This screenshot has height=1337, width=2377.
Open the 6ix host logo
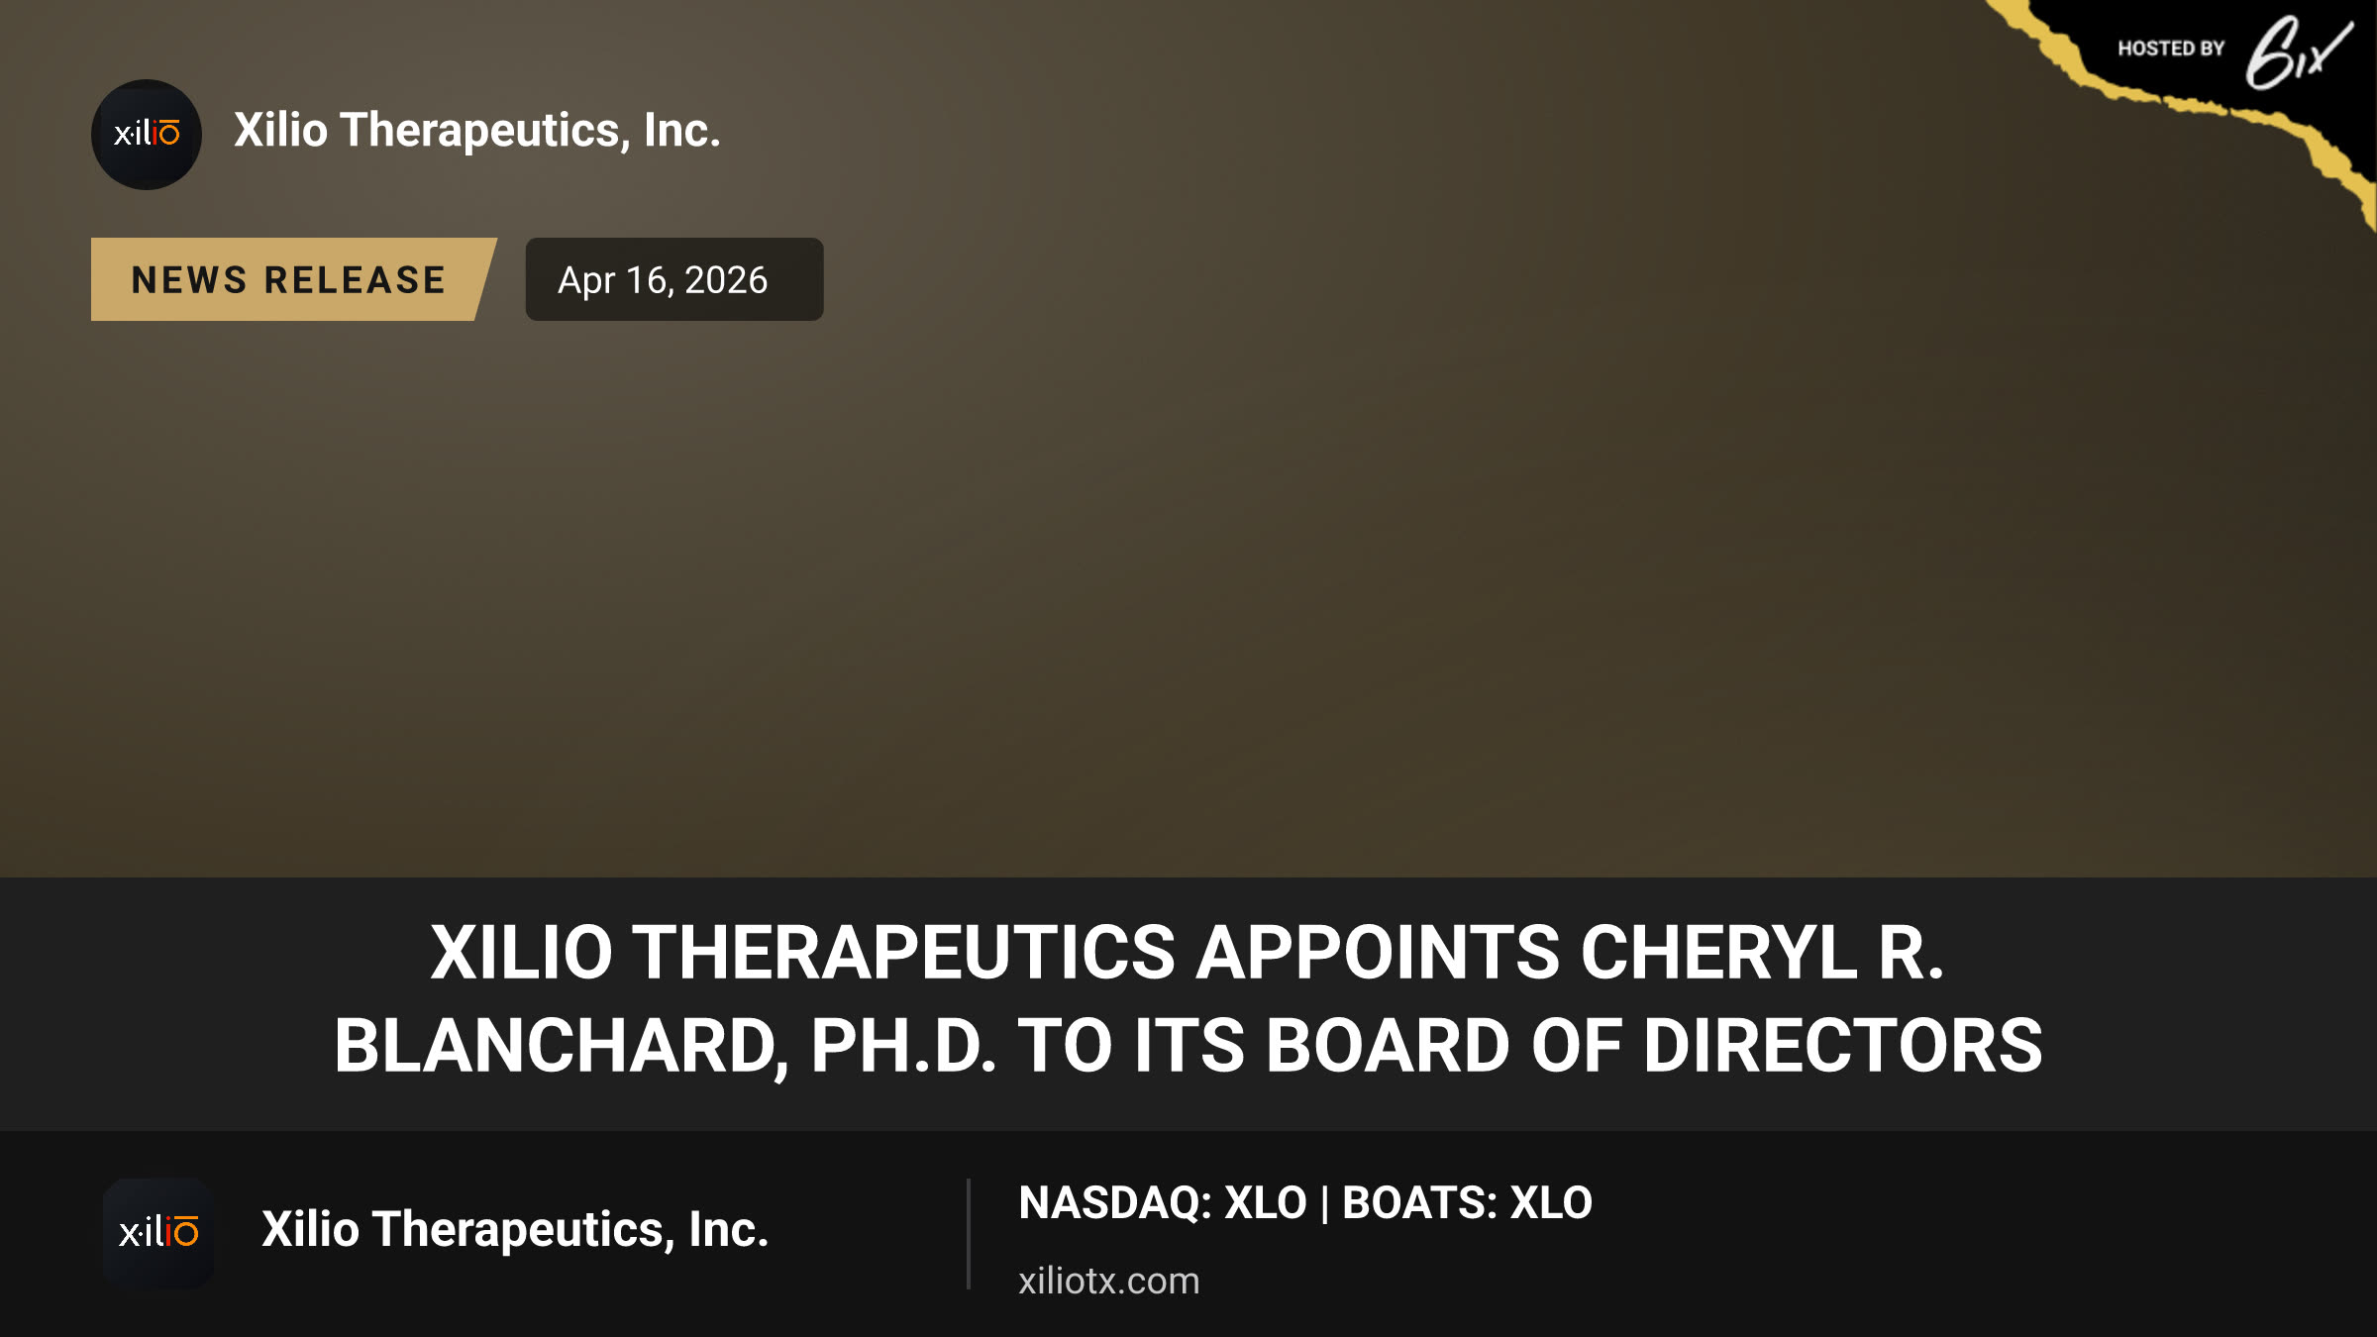point(2298,51)
